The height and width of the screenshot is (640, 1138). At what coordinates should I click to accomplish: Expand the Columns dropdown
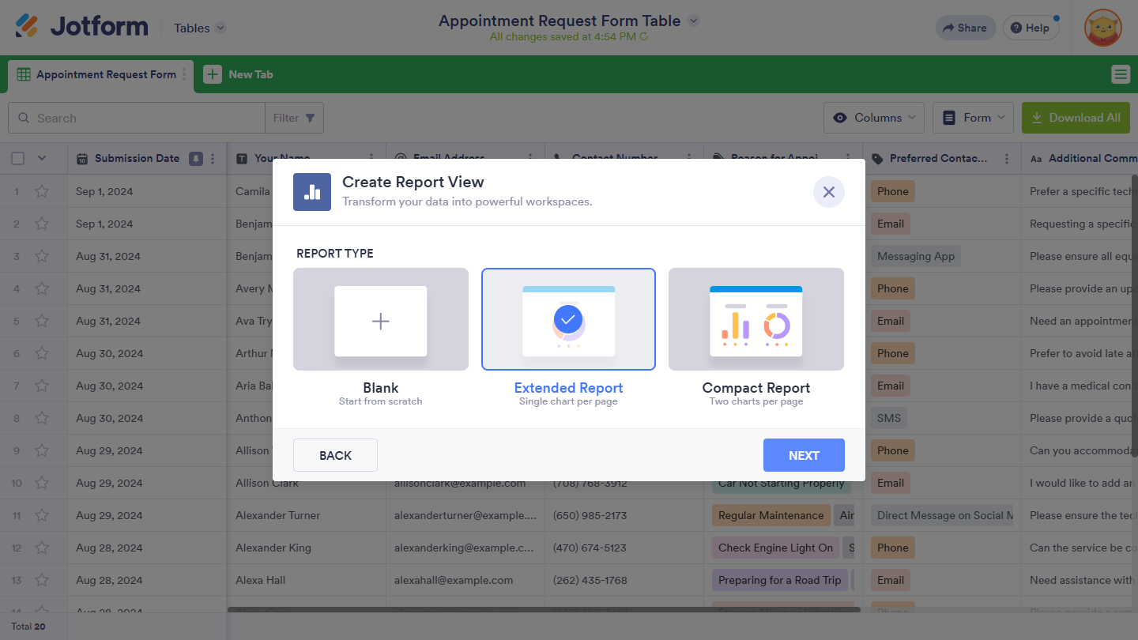873,117
